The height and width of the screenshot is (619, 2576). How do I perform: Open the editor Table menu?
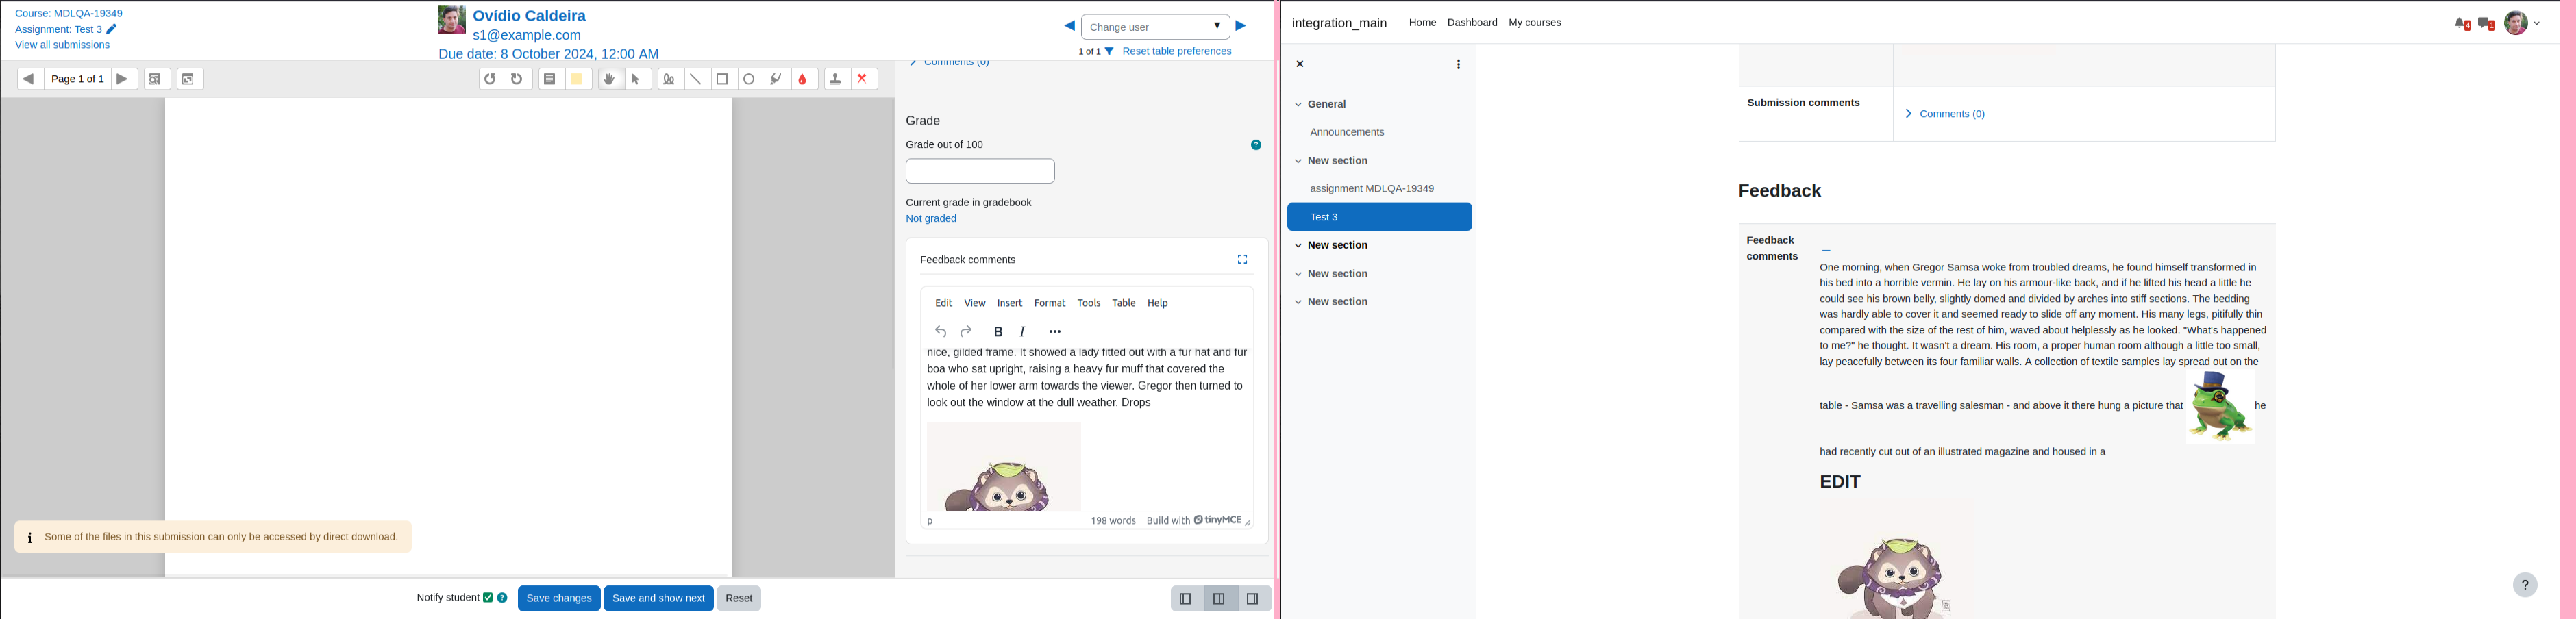click(1124, 303)
